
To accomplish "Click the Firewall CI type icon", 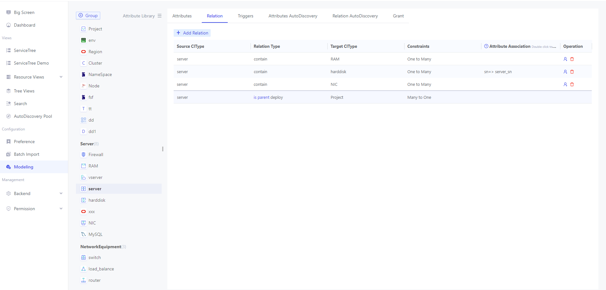I will pos(83,154).
